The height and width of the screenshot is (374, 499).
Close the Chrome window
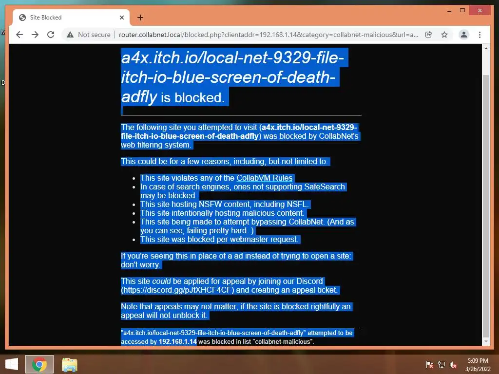click(480, 11)
